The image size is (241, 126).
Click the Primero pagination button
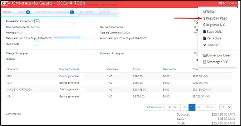(173, 107)
